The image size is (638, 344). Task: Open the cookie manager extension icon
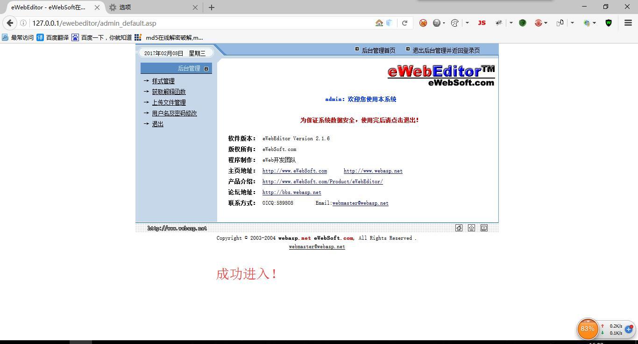pos(454,22)
